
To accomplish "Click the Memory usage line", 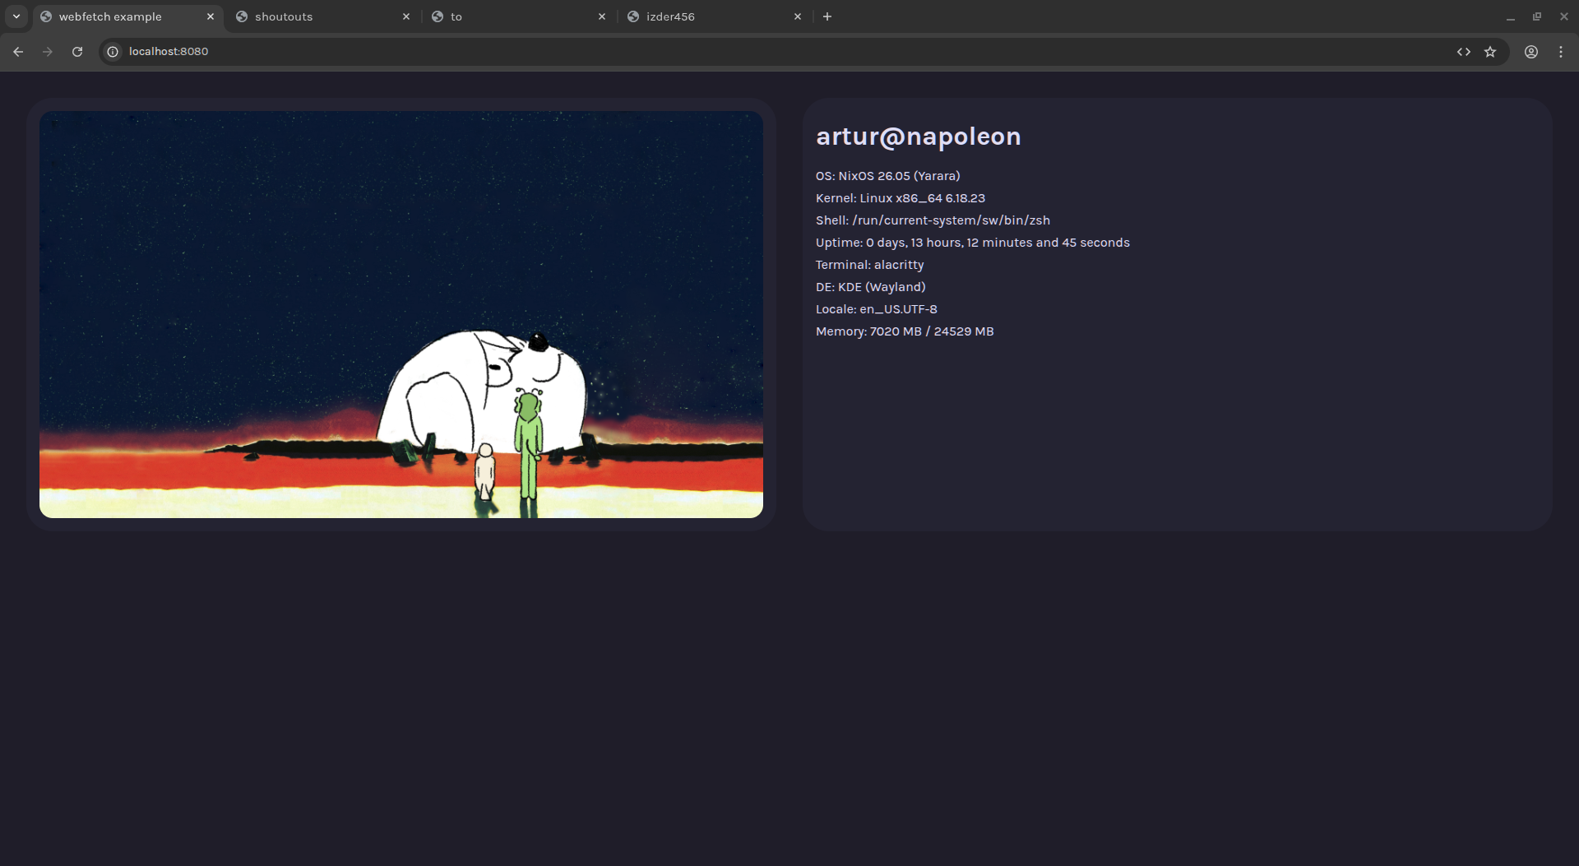I will coord(905,331).
